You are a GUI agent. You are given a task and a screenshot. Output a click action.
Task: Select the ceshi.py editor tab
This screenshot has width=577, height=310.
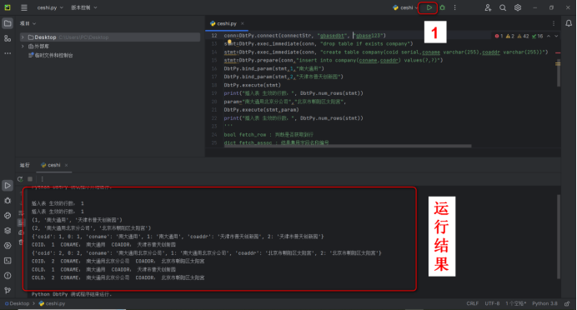[223, 23]
